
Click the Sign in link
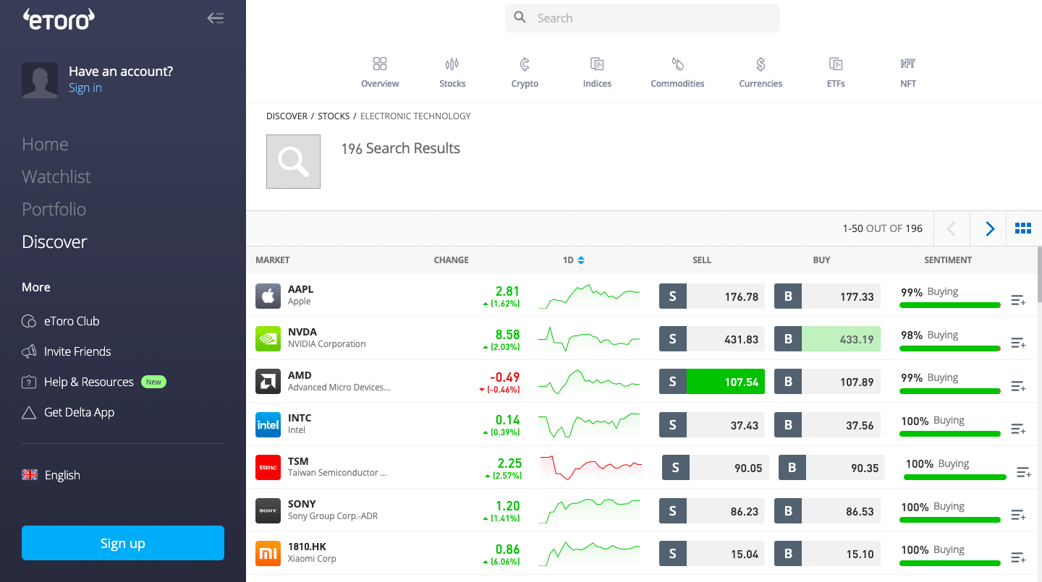pyautogui.click(x=85, y=87)
